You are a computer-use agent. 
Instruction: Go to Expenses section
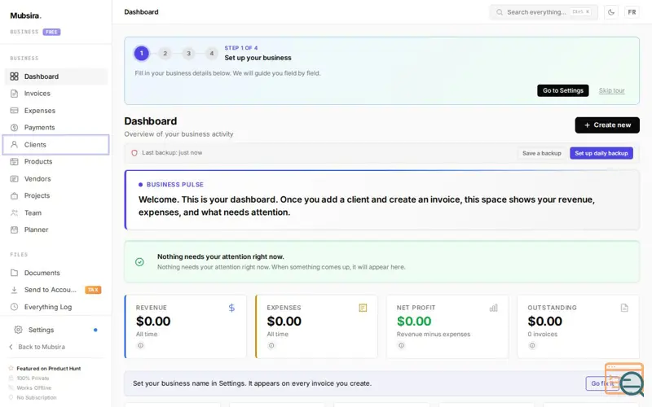tap(56, 111)
